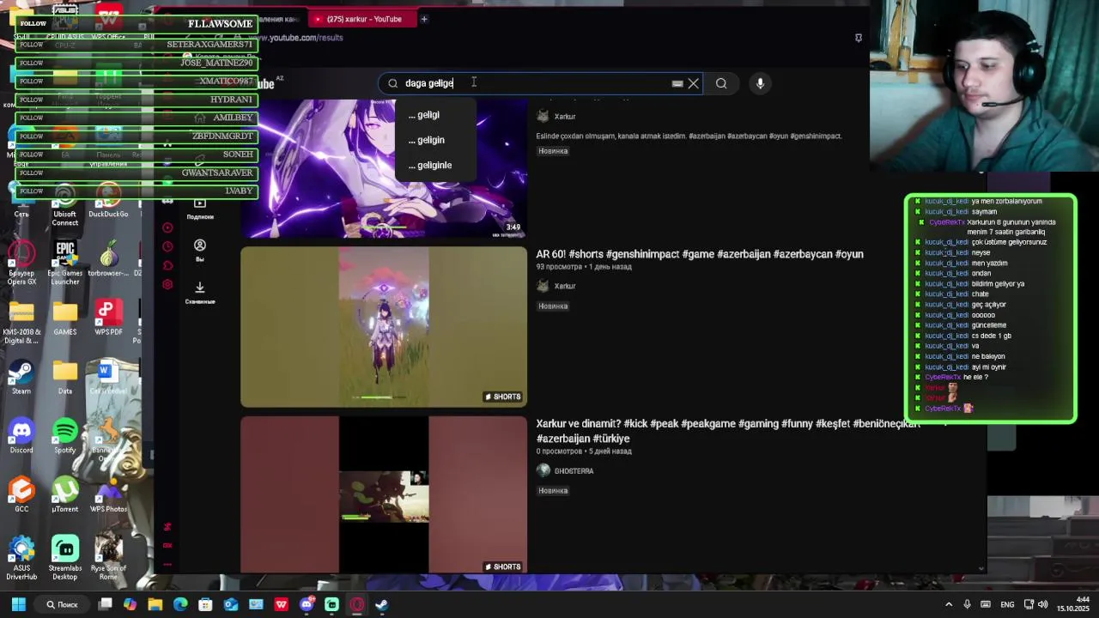The width and height of the screenshot is (1099, 618).
Task: Open Opera GX sidebar settings gear icon
Action: [167, 284]
